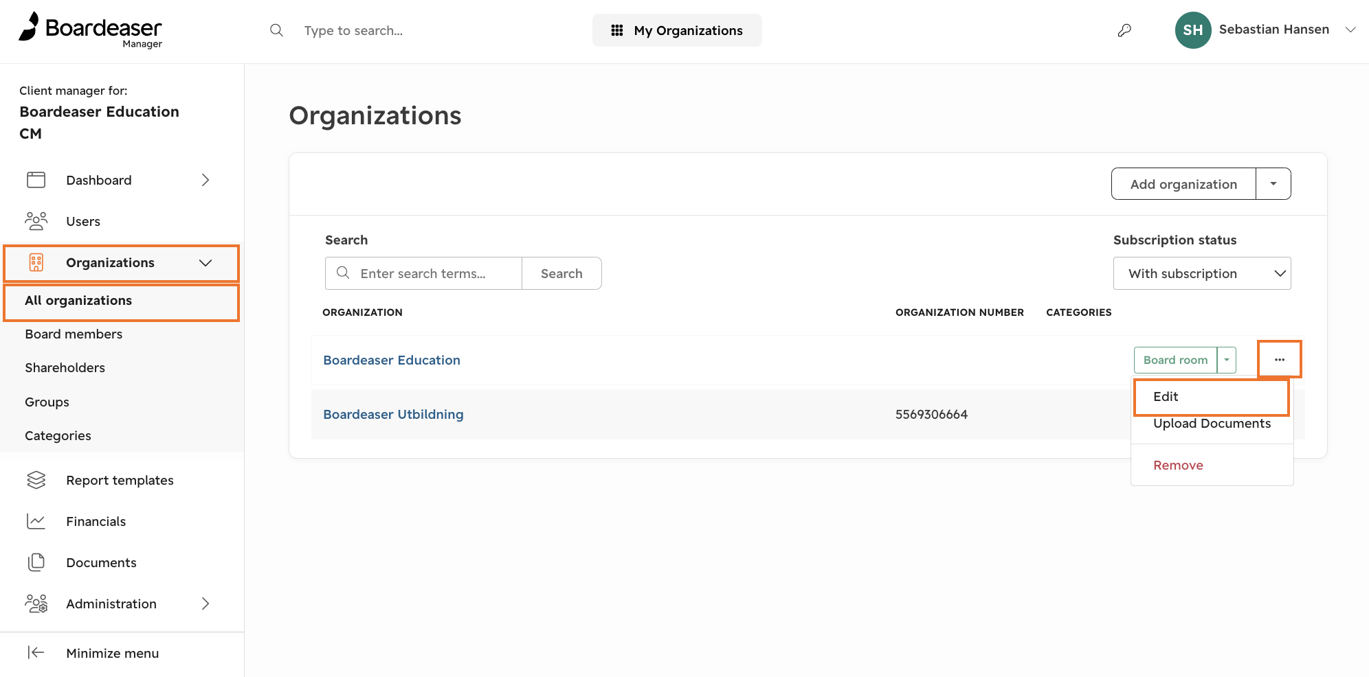Click the Administration label in sidebar
Viewport: 1369px width, 677px height.
(x=111, y=604)
